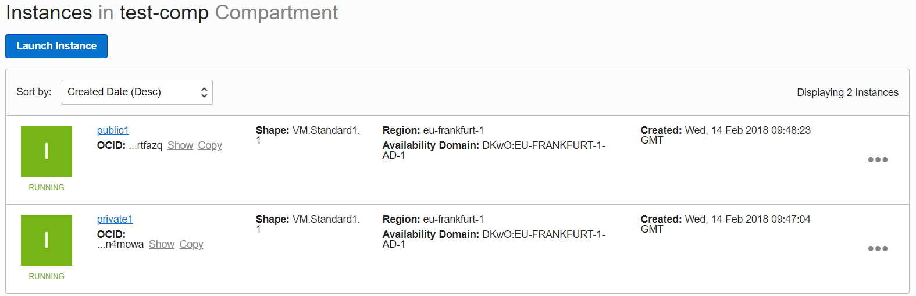Open the three-dot actions menu for private1
This screenshot has width=916, height=296.
pos(878,248)
